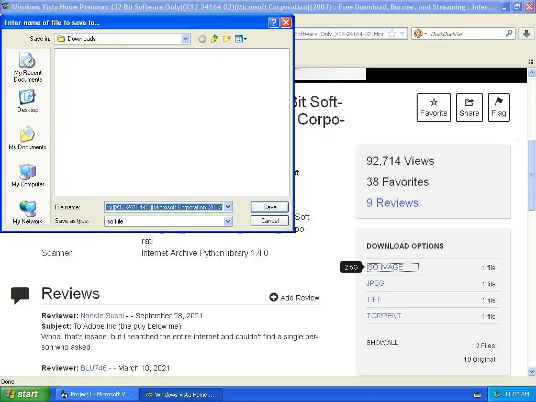Image resolution: width=536 pixels, height=402 pixels.
Task: Open reviewer Noodle Sushi's profile
Action: [x=102, y=316]
